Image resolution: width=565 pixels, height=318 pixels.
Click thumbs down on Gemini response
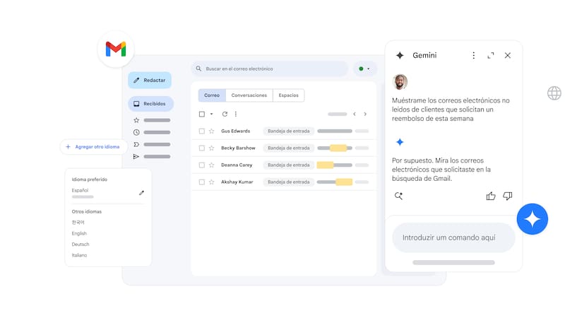(x=507, y=196)
